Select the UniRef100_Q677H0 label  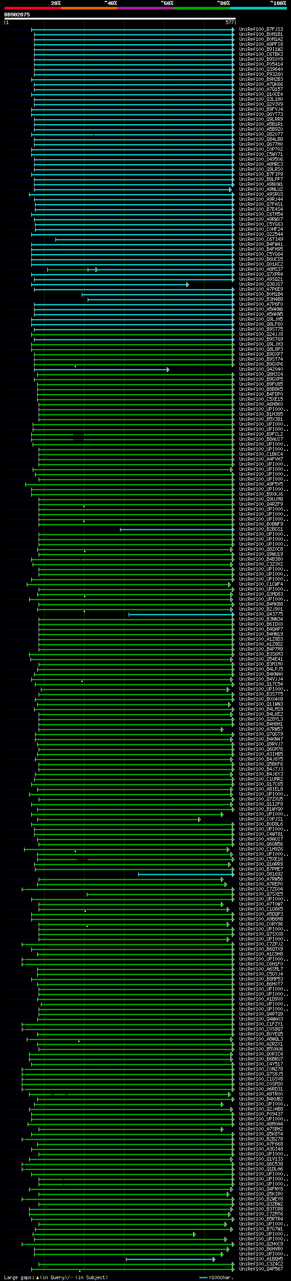point(261,144)
